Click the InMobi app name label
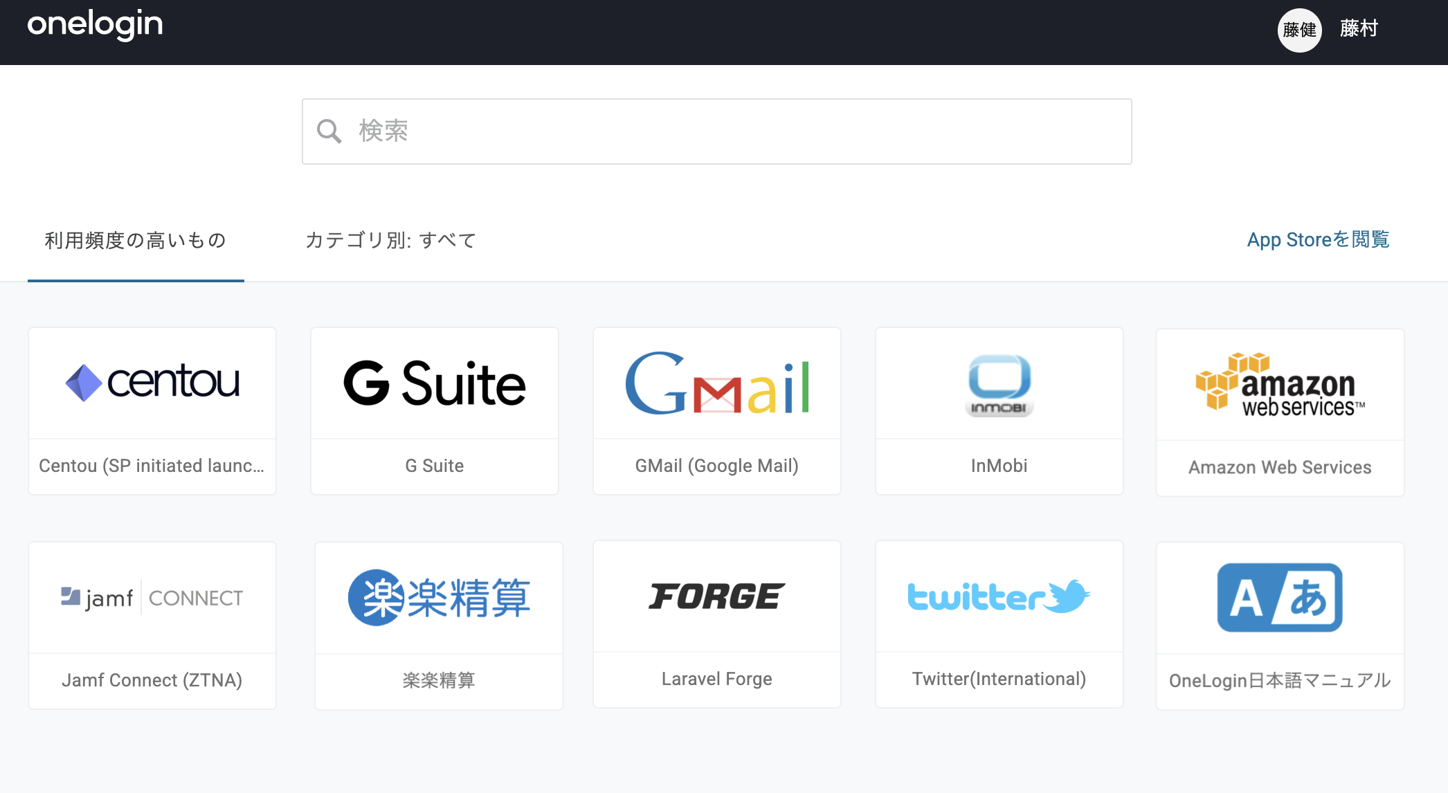Viewport: 1448px width, 793px height. (x=999, y=466)
